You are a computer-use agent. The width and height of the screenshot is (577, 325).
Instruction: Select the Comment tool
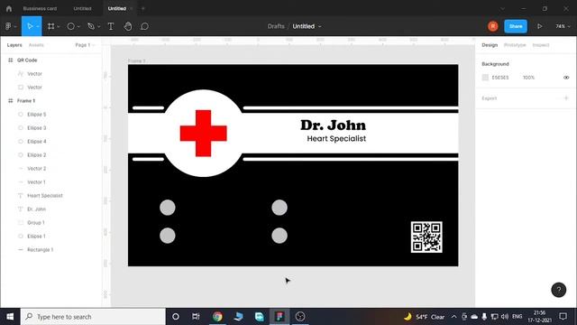point(144,26)
